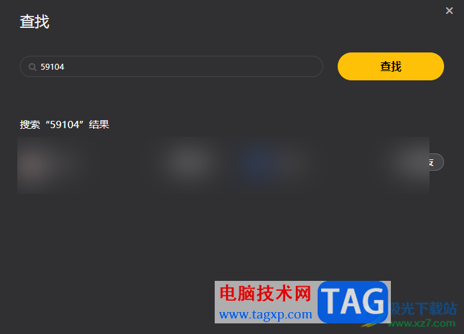Click the 查找 dialog title

(x=35, y=22)
